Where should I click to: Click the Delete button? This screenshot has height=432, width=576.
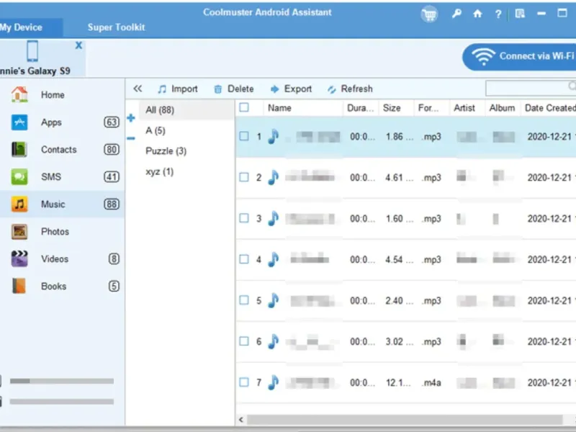234,89
